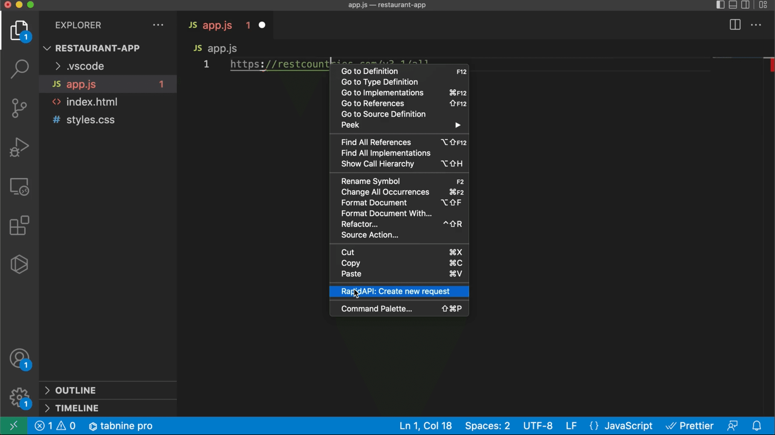
Task: Open the RapidAPI Client view icon
Action: pyautogui.click(x=19, y=264)
